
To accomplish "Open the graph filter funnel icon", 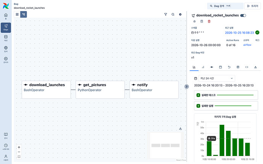I will point(165,14).
